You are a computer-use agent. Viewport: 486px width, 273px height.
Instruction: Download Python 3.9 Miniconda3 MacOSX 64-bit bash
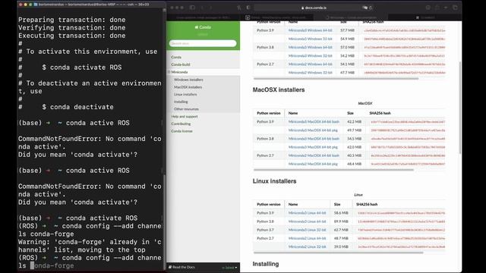[x=314, y=122]
